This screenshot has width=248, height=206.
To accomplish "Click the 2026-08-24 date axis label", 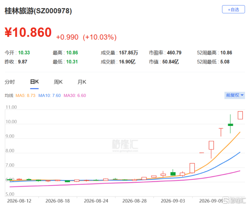I will point(96,201).
